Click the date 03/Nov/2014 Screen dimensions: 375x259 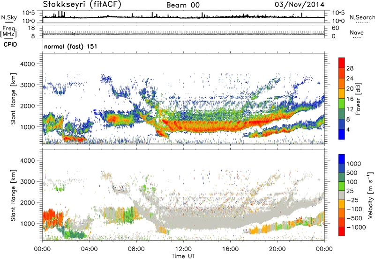pyautogui.click(x=300, y=5)
